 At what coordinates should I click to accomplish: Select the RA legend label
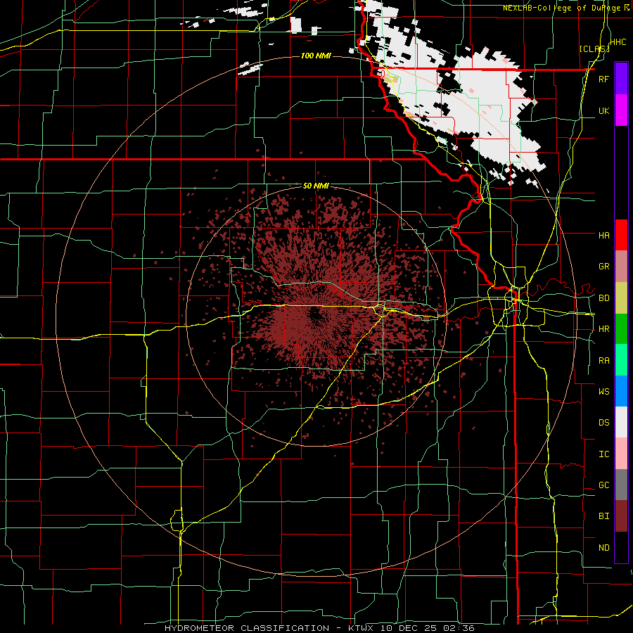603,360
